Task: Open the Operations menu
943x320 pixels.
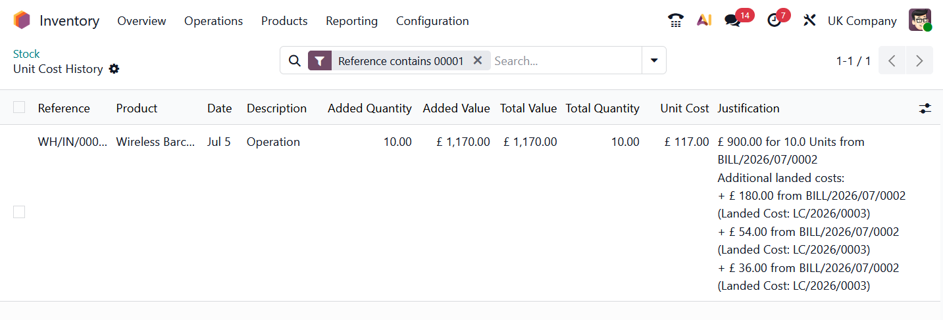Action: [x=213, y=21]
